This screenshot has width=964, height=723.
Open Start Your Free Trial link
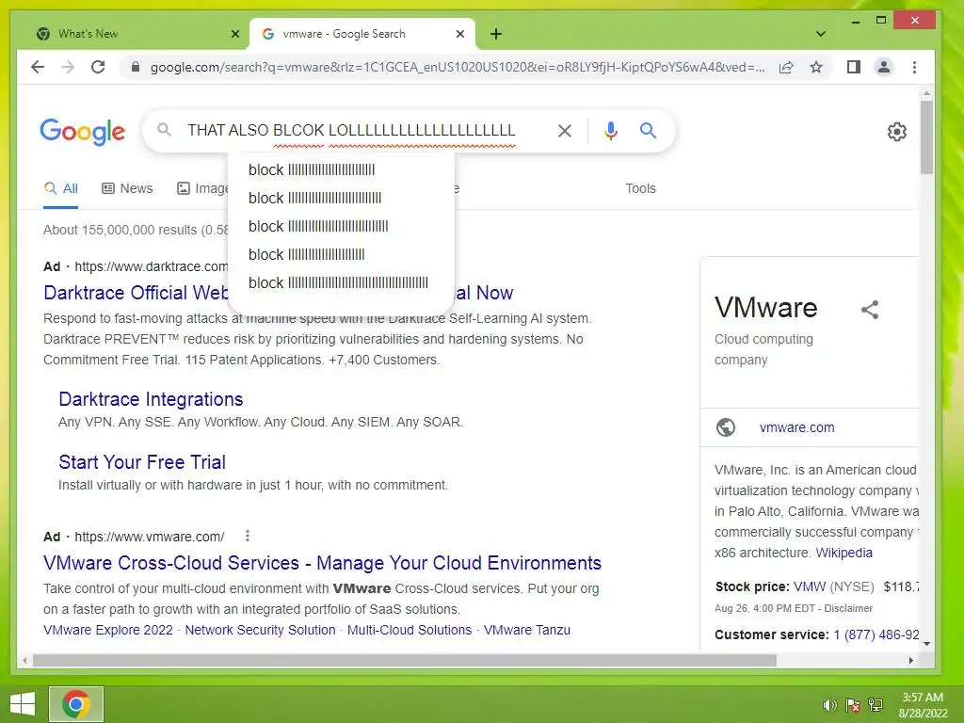pos(142,462)
